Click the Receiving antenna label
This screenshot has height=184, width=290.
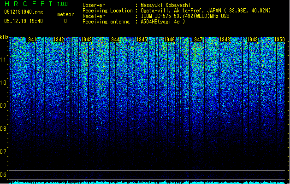click(106, 22)
